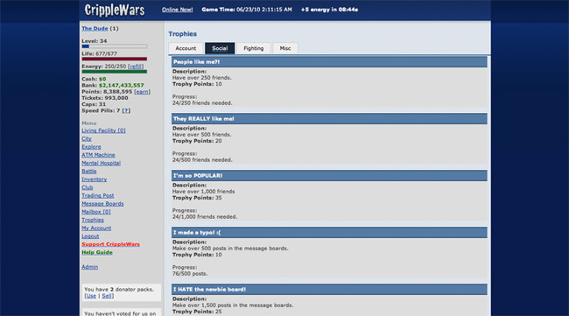
Task: Open the City menu link
Action: point(87,138)
